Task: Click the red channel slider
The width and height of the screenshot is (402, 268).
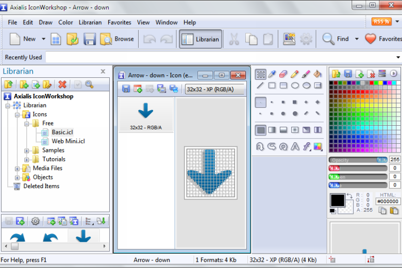Action: tap(358, 168)
